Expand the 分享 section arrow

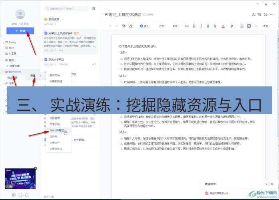click(3, 83)
